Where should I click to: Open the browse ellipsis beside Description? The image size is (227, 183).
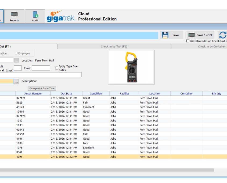[x=16, y=82]
